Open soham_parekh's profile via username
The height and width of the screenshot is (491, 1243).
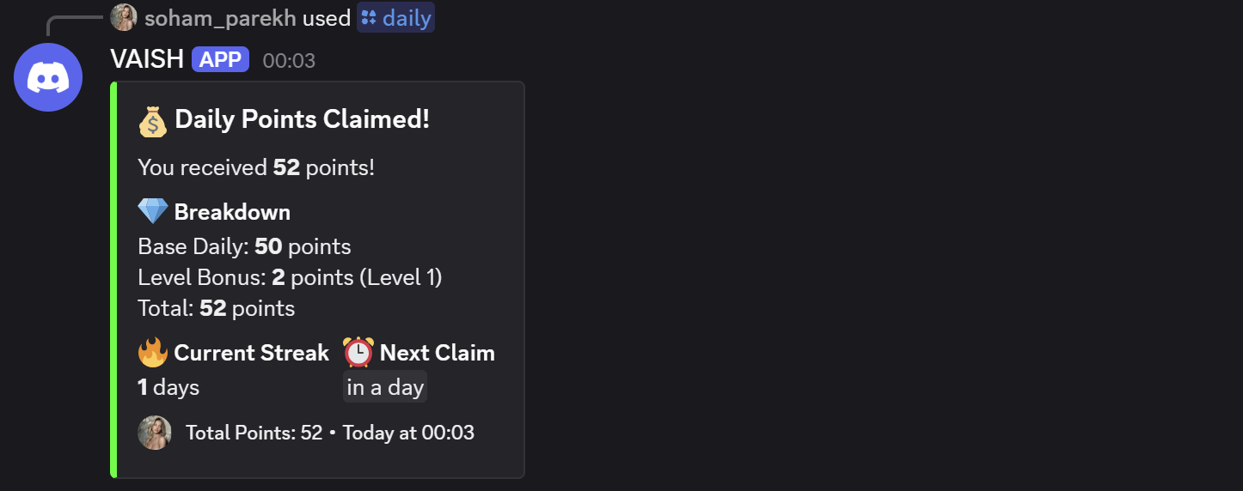[220, 18]
